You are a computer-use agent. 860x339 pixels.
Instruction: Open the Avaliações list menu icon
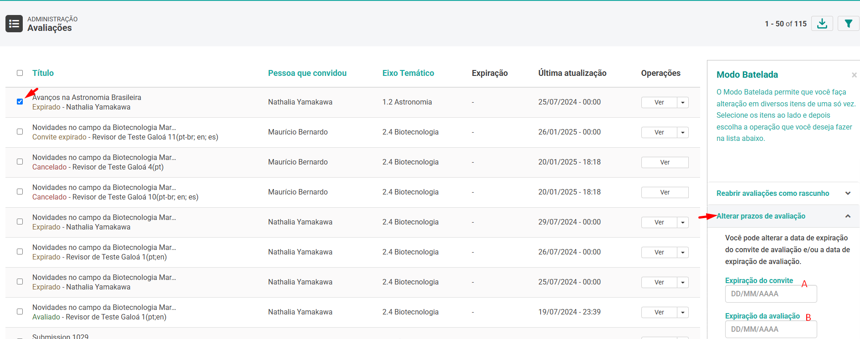point(14,24)
